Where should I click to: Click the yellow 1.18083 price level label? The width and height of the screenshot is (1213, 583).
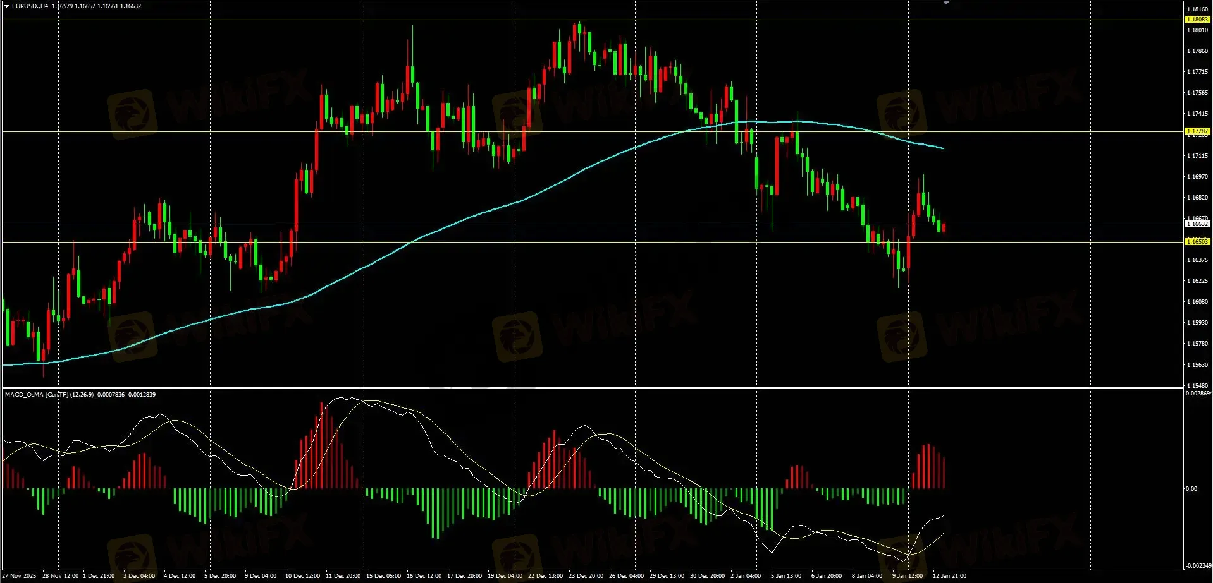(1197, 20)
